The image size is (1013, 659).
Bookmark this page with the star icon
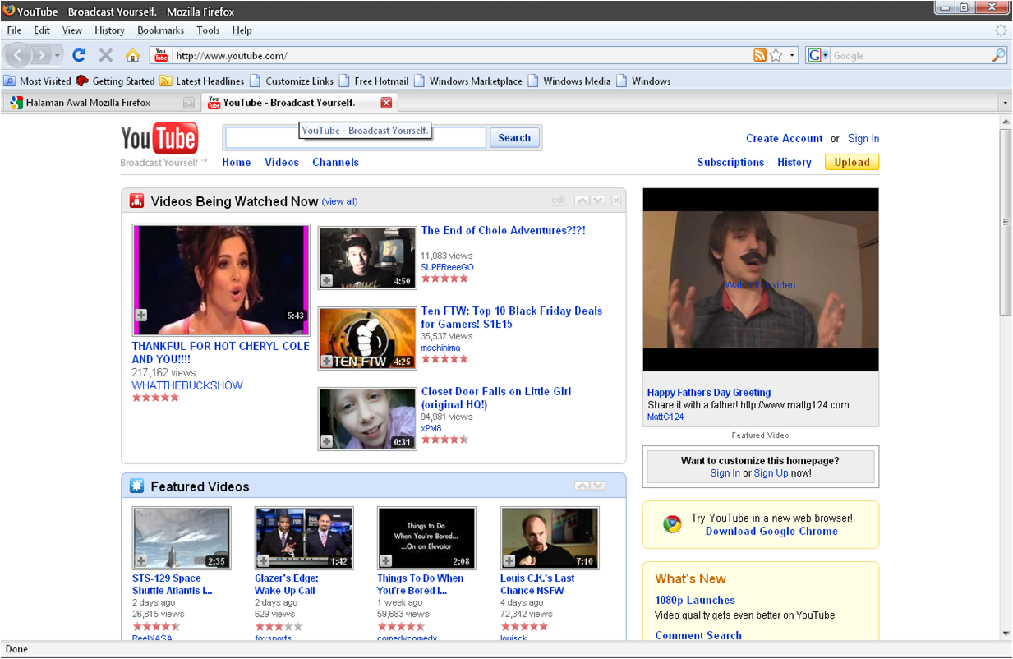[776, 55]
